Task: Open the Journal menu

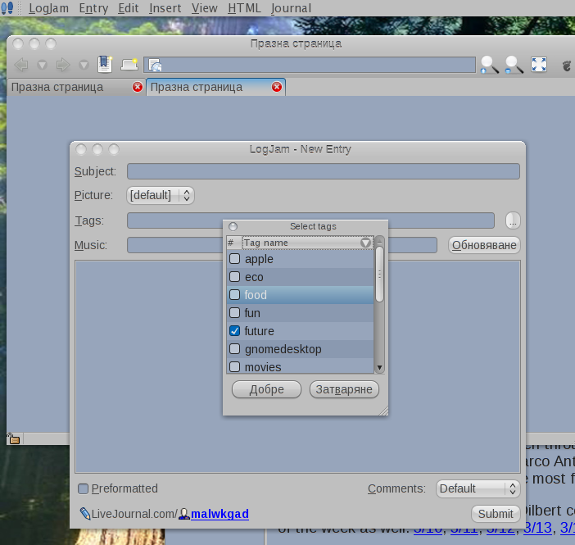Action: pyautogui.click(x=291, y=8)
